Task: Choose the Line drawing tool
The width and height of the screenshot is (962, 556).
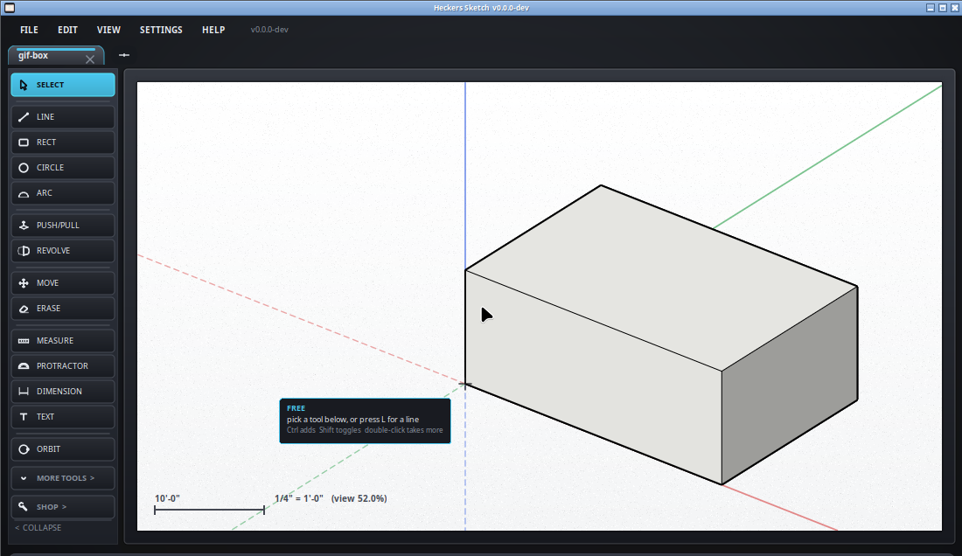Action: click(x=63, y=116)
